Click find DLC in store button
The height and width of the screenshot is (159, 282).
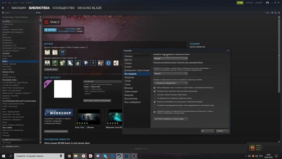point(97,101)
